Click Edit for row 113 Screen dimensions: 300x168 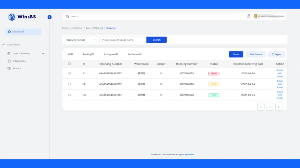280,95
